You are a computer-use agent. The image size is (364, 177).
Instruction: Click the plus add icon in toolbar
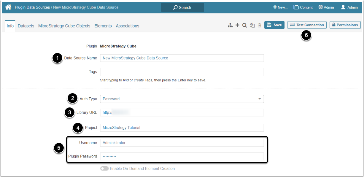coord(237,25)
